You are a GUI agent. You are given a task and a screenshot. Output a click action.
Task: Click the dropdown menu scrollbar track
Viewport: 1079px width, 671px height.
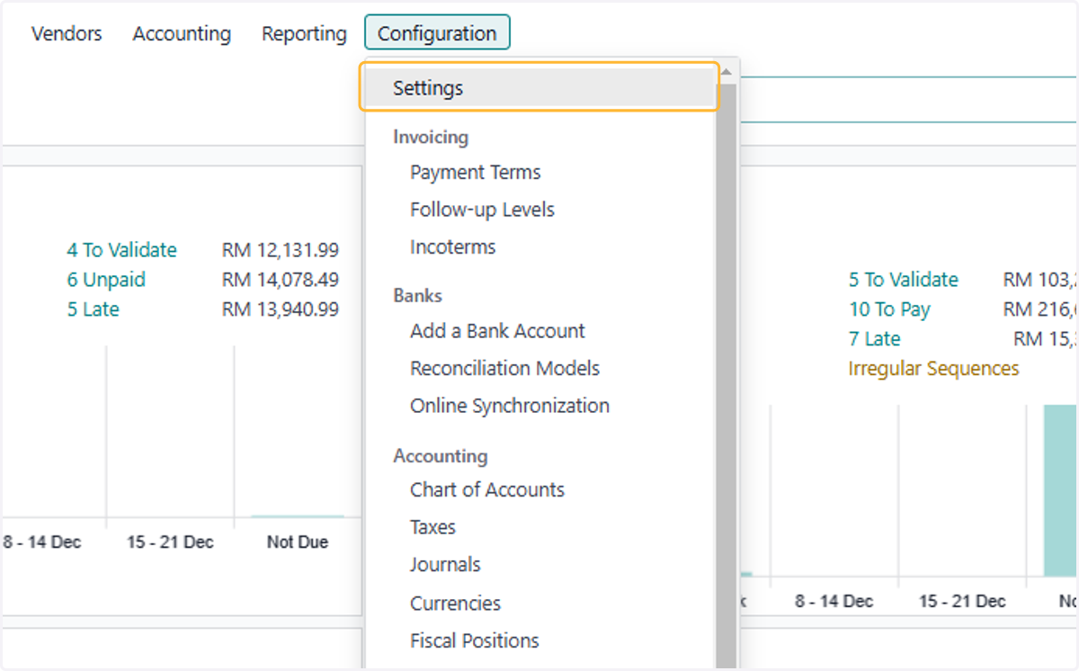pyautogui.click(x=727, y=378)
